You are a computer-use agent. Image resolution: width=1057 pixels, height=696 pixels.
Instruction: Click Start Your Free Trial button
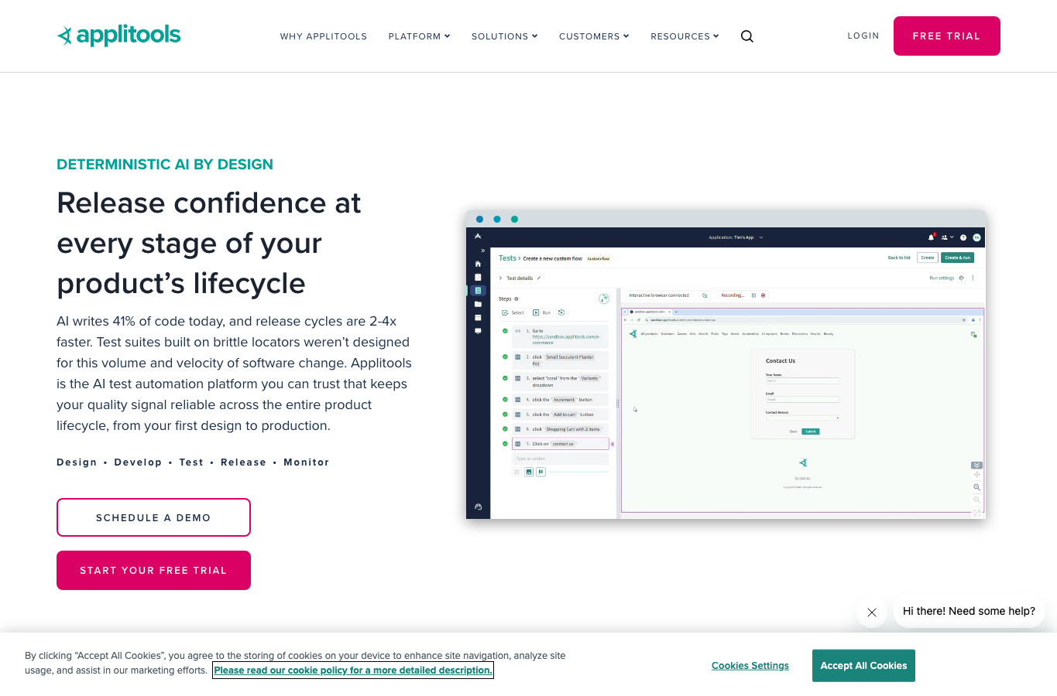point(153,570)
